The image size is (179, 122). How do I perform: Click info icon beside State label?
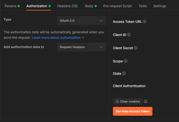pyautogui.click(x=124, y=73)
